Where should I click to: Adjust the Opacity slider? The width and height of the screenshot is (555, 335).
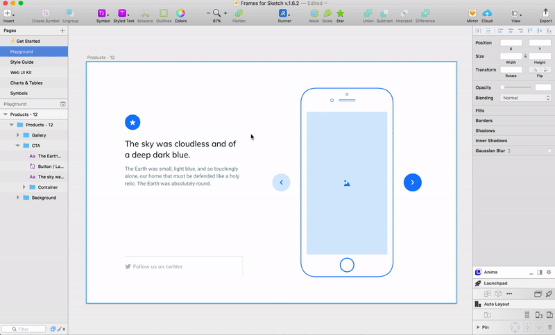pyautogui.click(x=516, y=87)
